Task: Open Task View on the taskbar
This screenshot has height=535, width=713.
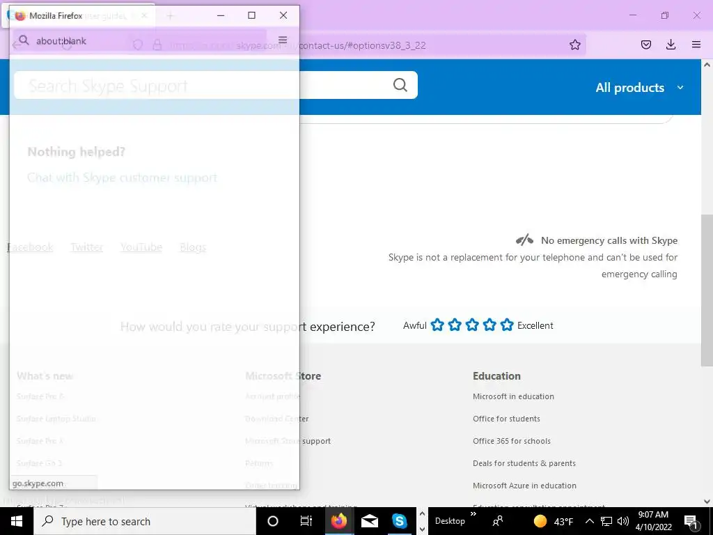Action: (306, 521)
